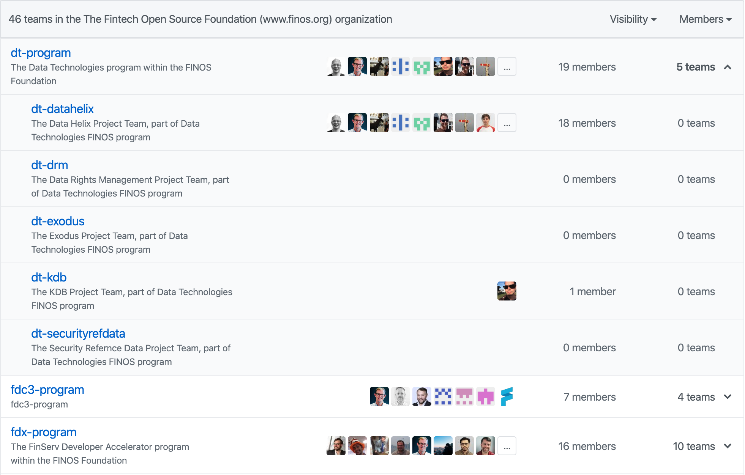Show more dt-datahelix members via ellipsis
The image size is (745, 475).
507,123
